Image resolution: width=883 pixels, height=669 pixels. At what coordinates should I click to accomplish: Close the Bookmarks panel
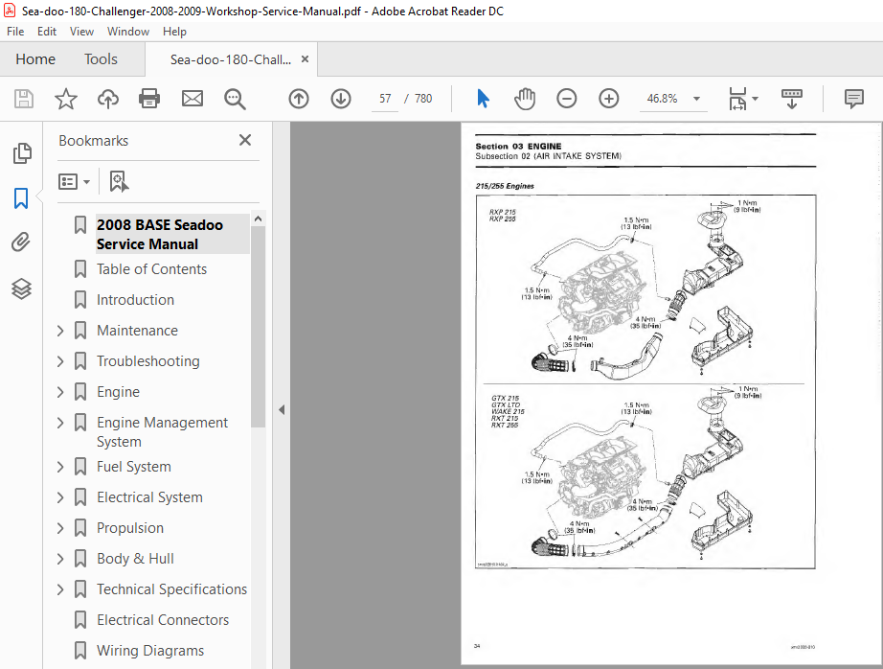tap(245, 140)
